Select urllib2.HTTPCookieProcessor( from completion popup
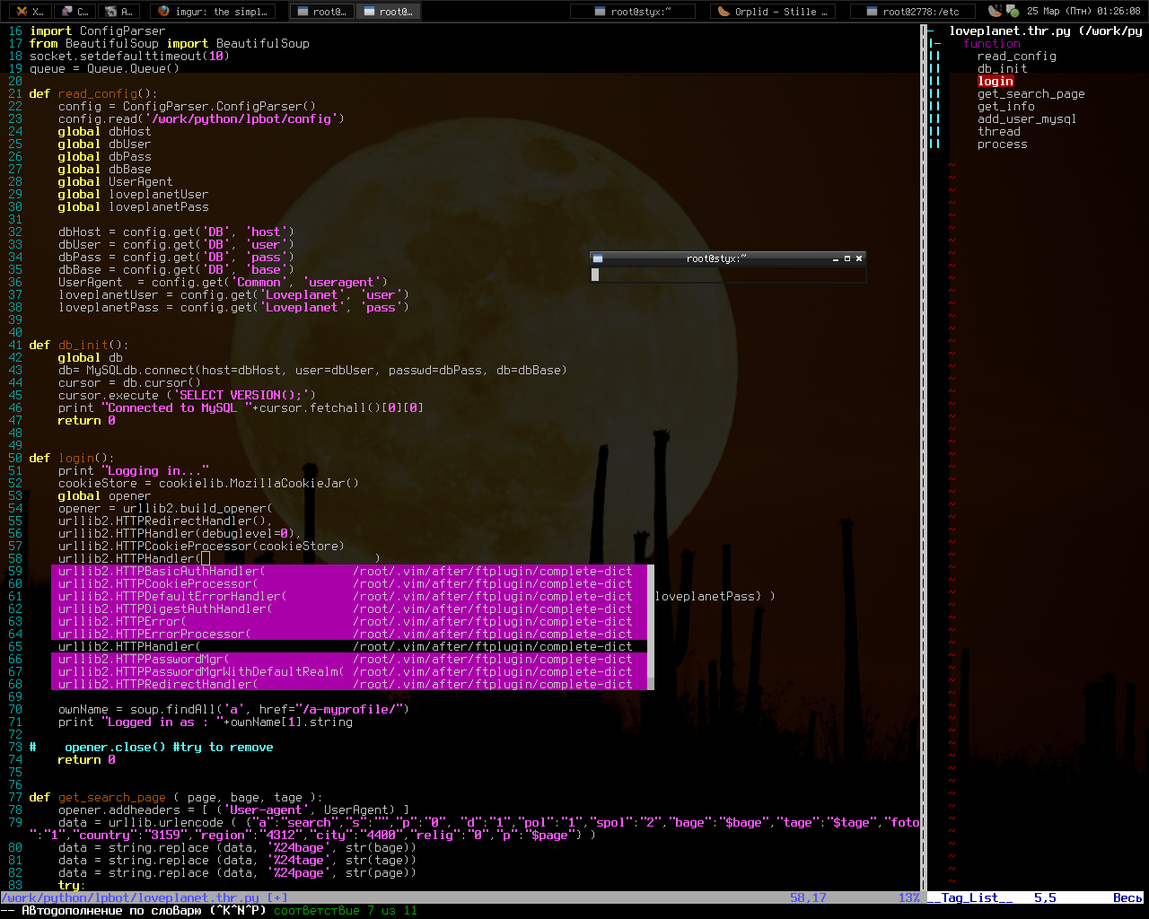 (158, 583)
